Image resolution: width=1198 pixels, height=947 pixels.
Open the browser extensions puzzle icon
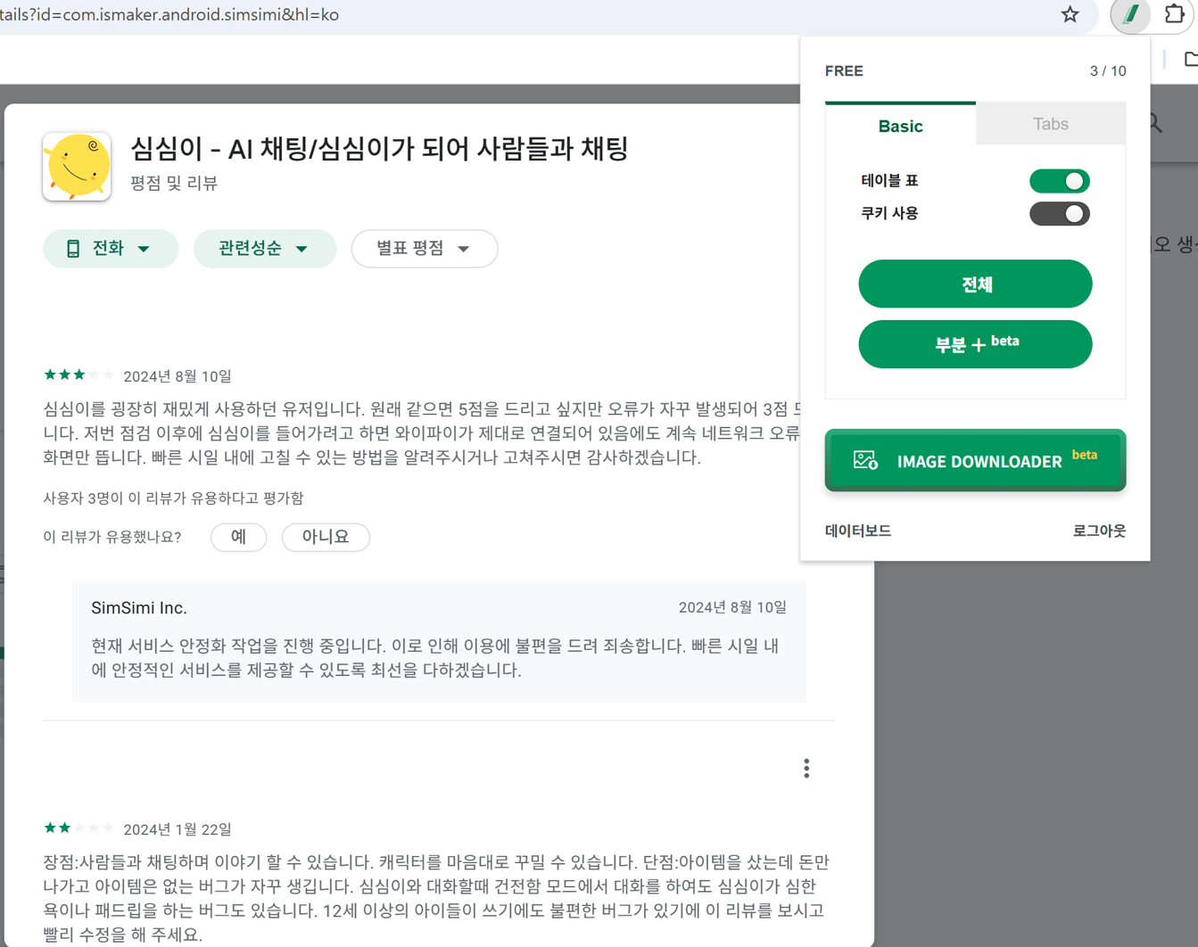click(x=1175, y=14)
